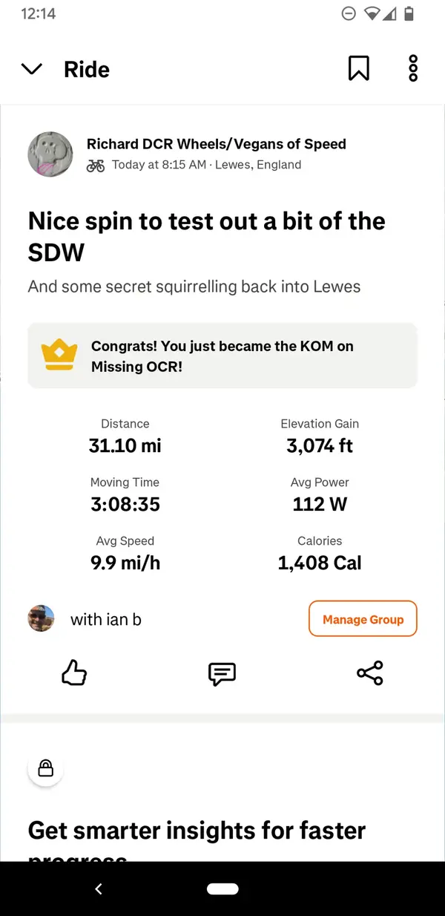Tap the Manage Group button
445x916 pixels.
(363, 619)
